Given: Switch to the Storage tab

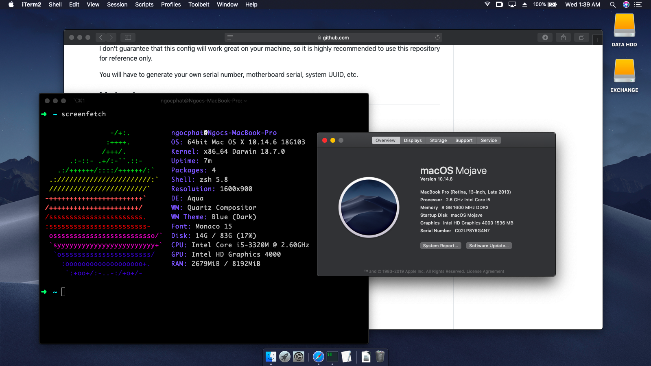Looking at the screenshot, I should [x=438, y=140].
